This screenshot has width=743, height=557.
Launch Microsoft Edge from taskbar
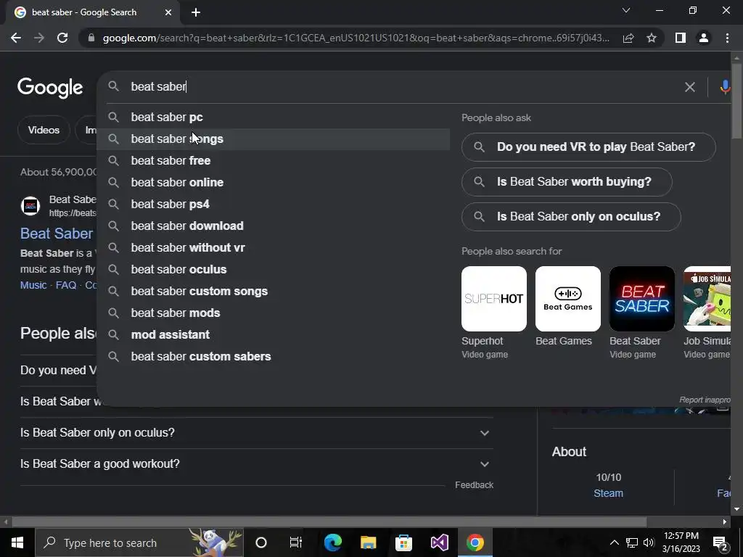click(x=332, y=542)
